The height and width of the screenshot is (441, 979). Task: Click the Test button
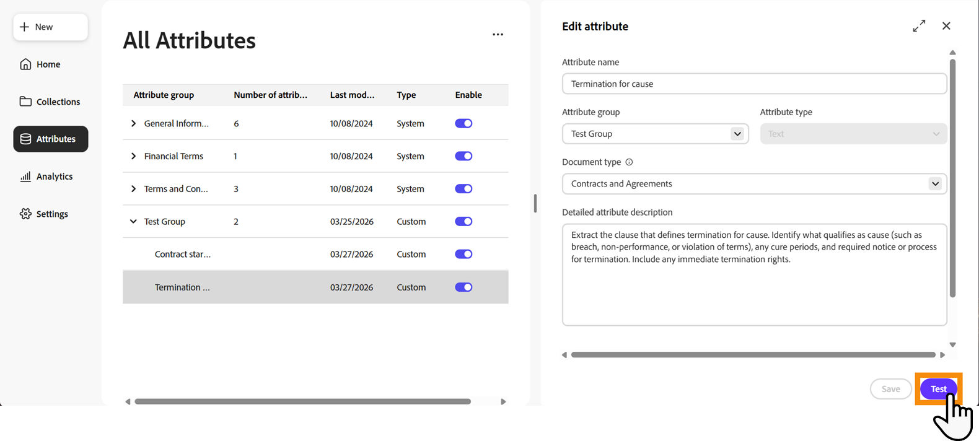click(x=938, y=389)
